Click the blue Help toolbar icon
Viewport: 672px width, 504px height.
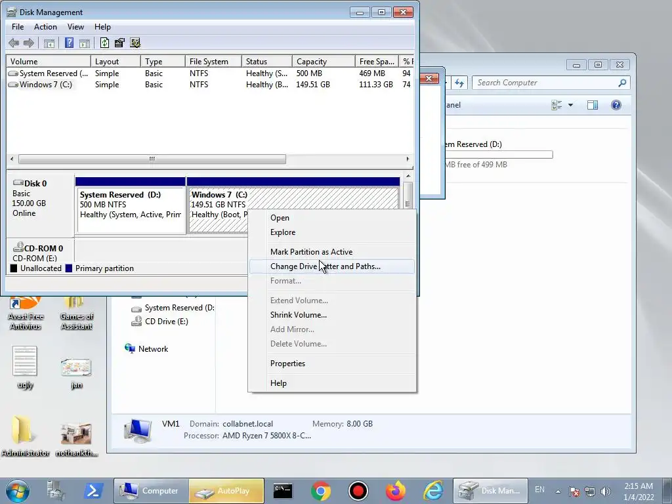69,43
